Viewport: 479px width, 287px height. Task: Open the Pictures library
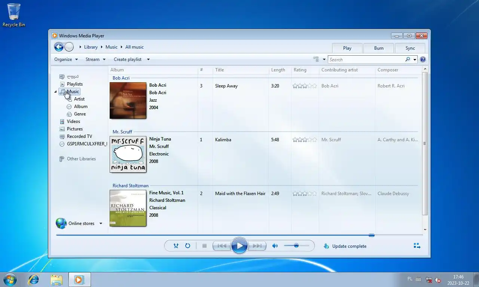coord(74,129)
